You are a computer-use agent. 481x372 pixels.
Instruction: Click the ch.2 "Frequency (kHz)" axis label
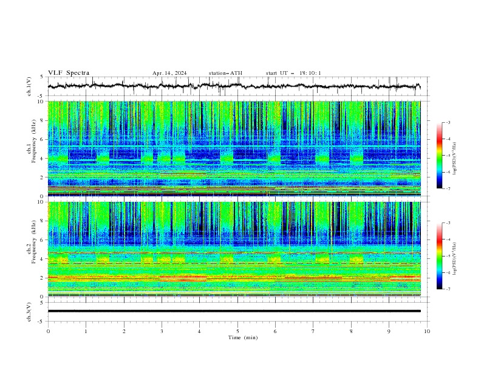34,242
